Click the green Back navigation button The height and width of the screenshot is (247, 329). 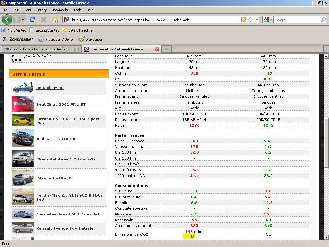pos(7,20)
